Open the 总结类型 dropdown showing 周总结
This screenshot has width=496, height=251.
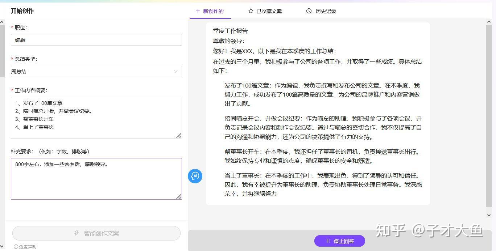point(96,71)
